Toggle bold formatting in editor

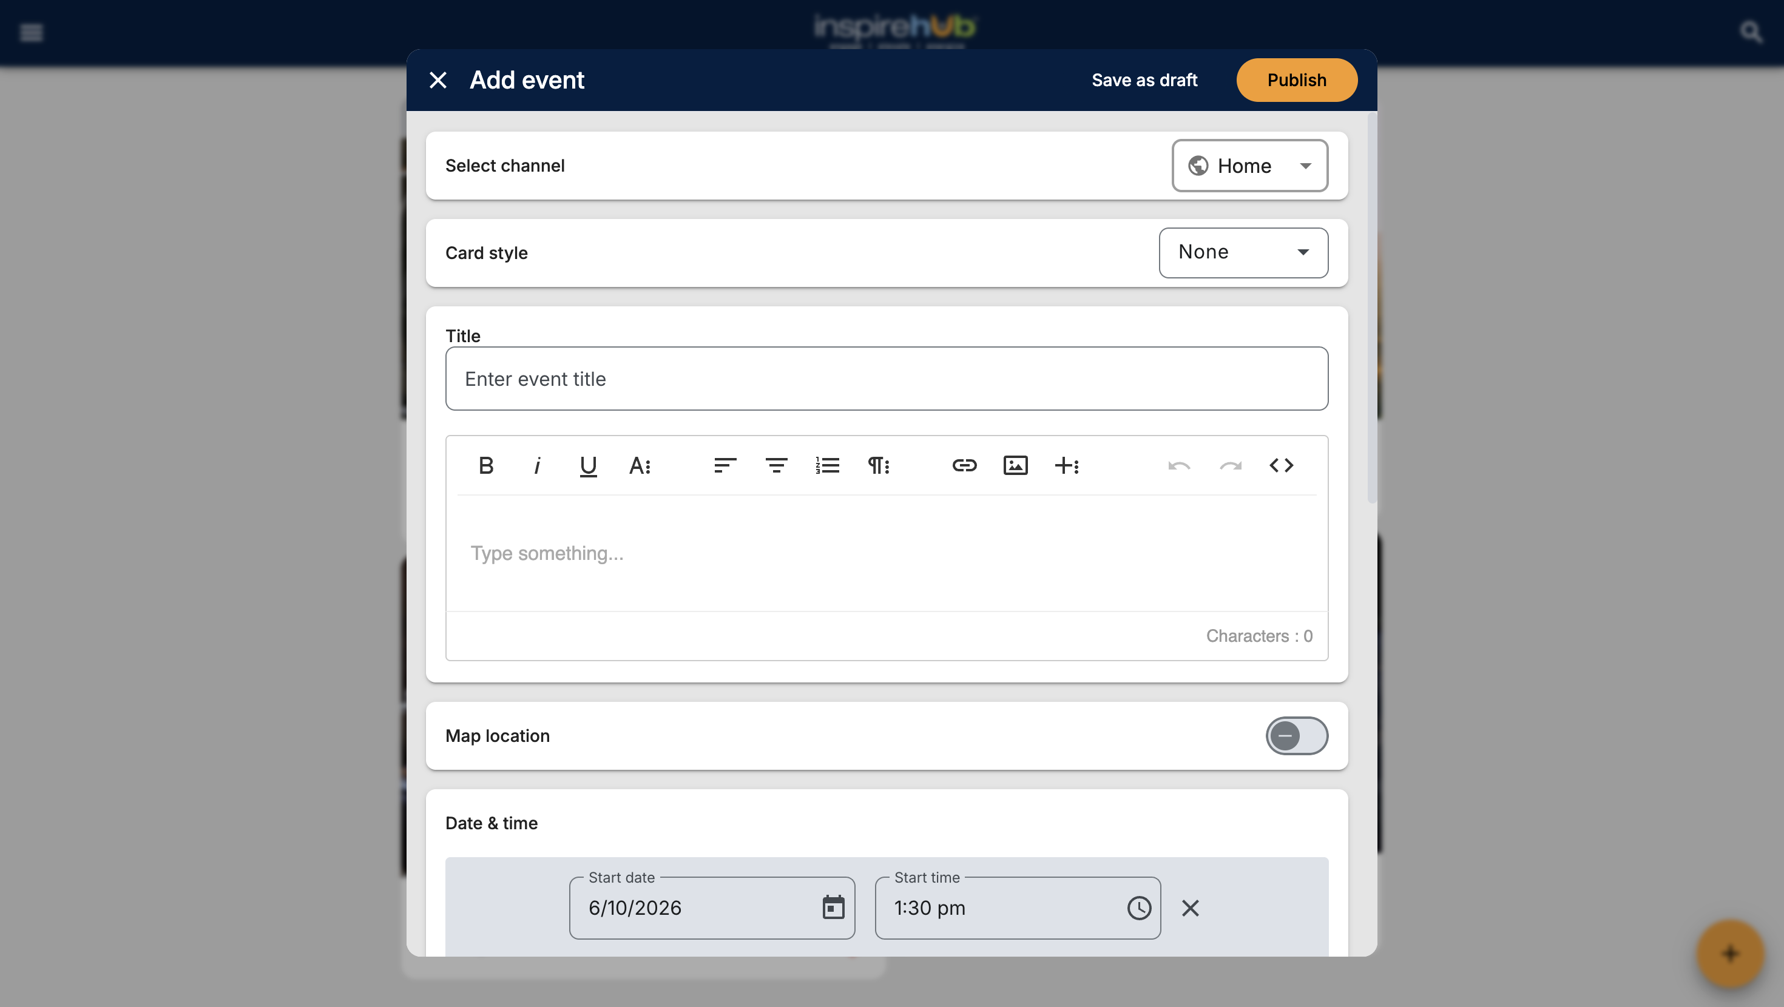(486, 465)
